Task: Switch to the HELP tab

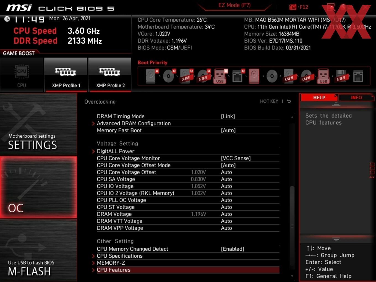Action: pos(319,97)
